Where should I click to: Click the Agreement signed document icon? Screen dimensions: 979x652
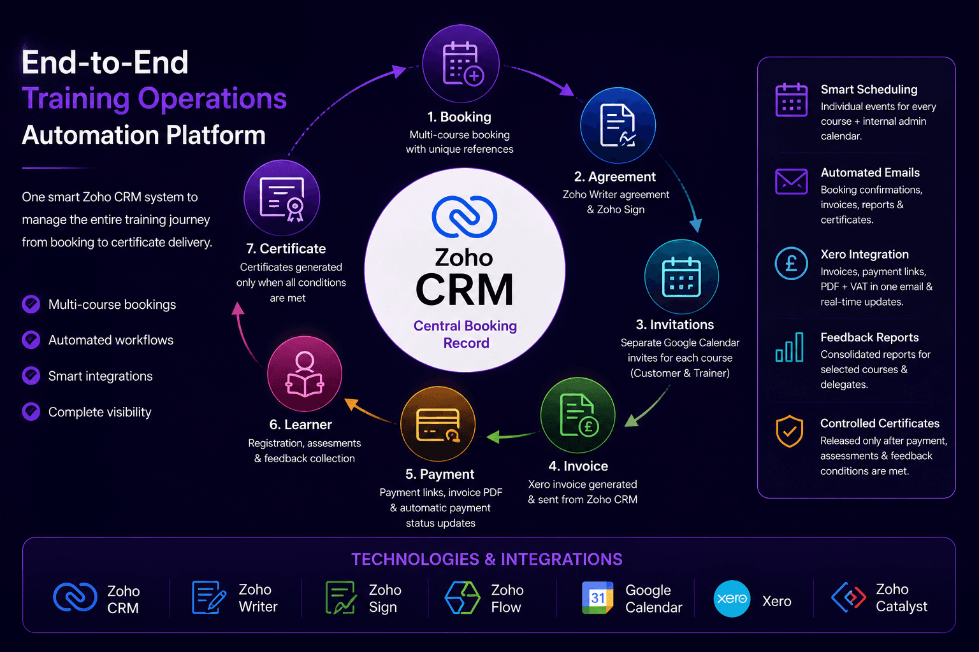click(x=618, y=125)
